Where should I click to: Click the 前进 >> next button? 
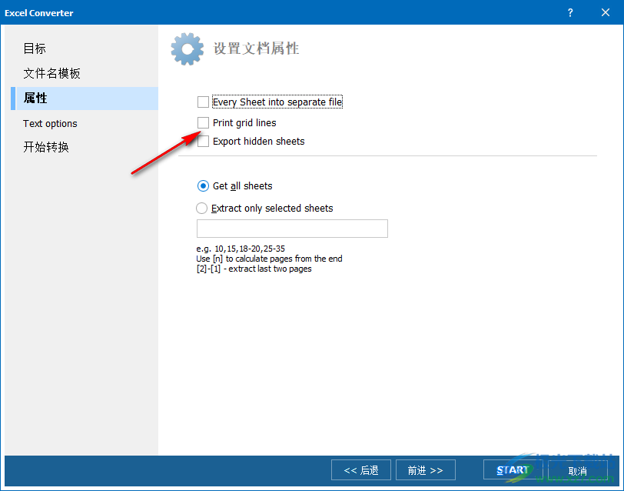(x=426, y=470)
